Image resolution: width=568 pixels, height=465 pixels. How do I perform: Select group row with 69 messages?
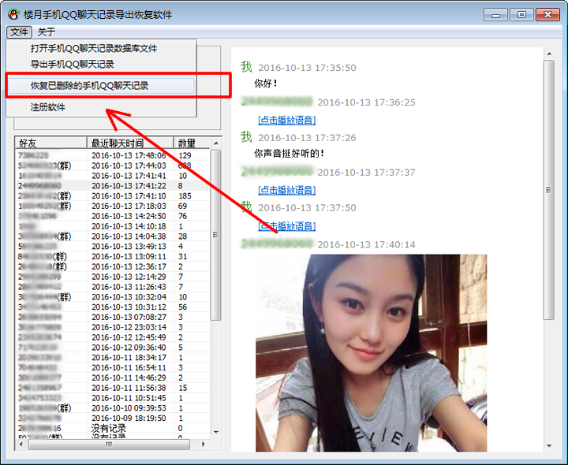[x=112, y=206]
